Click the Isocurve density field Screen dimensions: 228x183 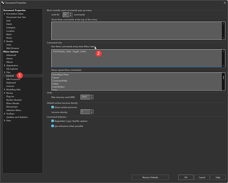click(x=85, y=112)
